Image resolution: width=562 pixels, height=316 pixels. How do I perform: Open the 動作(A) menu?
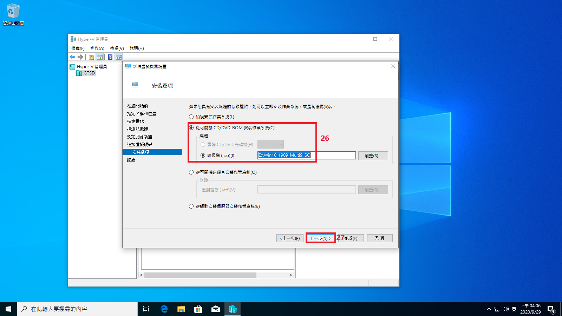97,48
